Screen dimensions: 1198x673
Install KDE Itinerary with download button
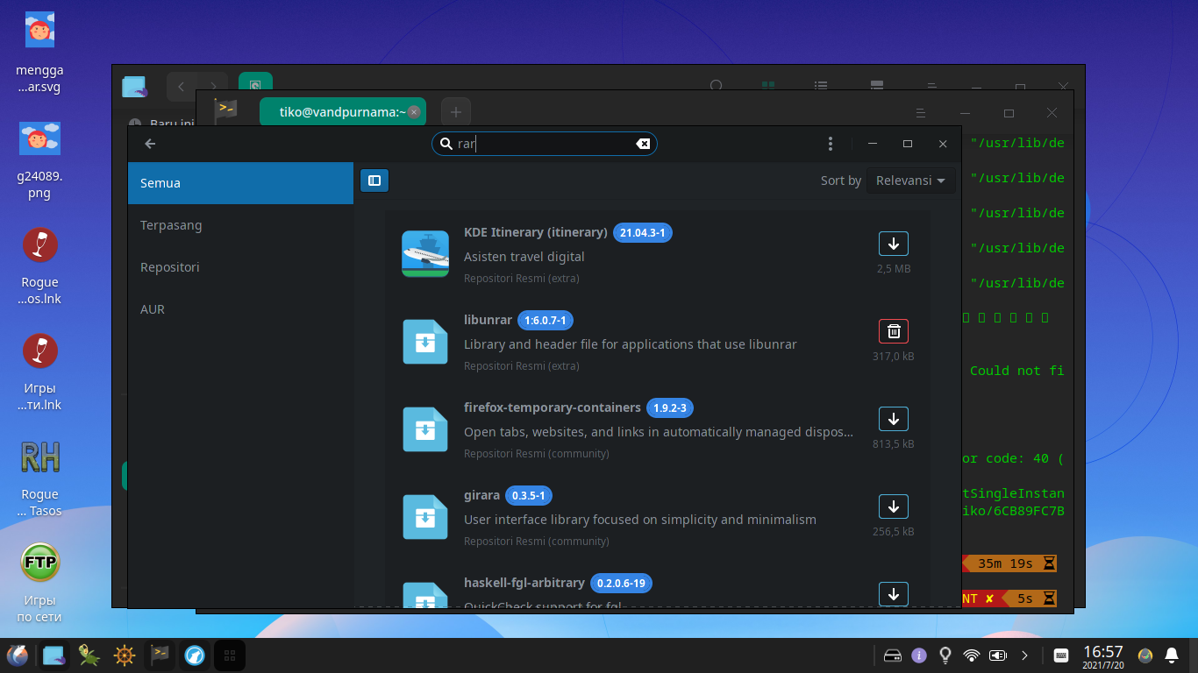point(893,244)
